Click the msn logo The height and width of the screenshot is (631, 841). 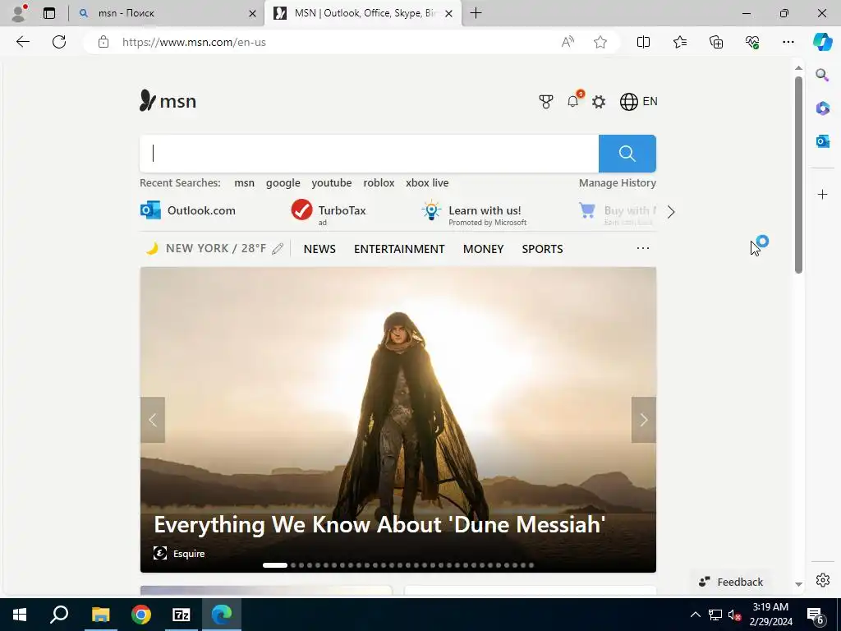click(168, 101)
